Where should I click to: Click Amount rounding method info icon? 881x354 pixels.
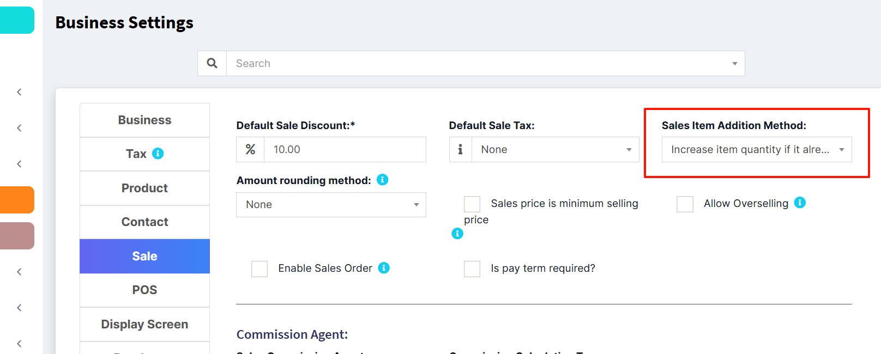(383, 180)
